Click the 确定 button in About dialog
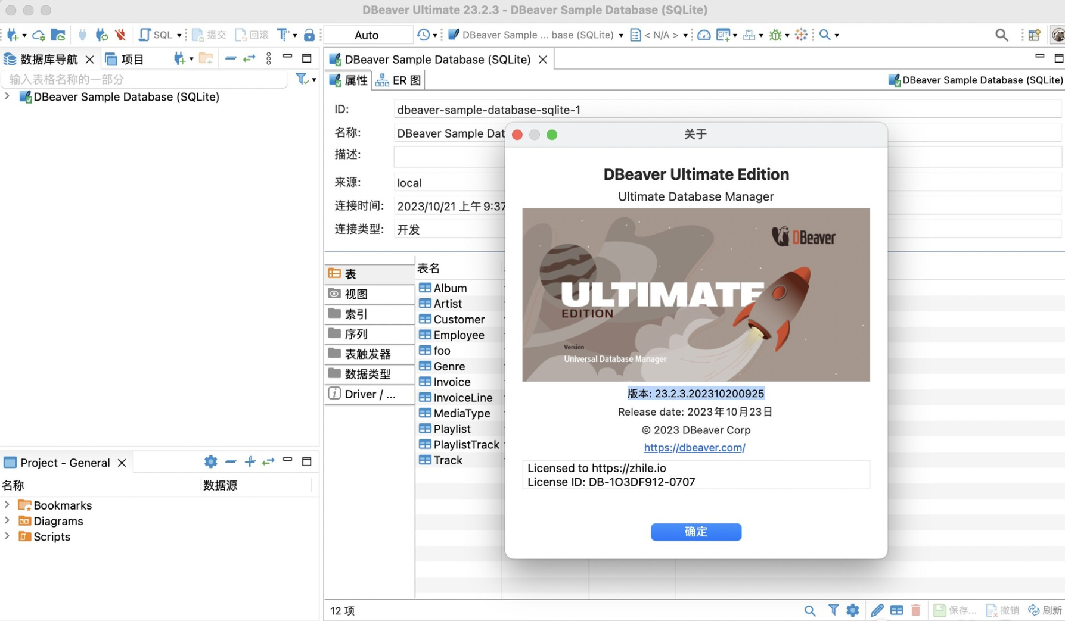The height and width of the screenshot is (621, 1065). 695,531
